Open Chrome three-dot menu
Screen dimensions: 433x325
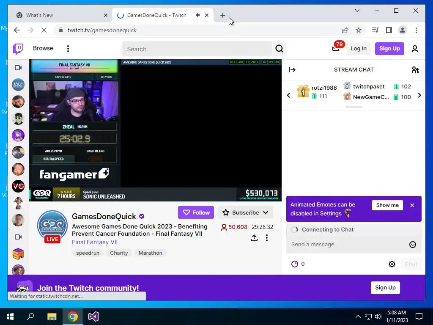point(416,30)
